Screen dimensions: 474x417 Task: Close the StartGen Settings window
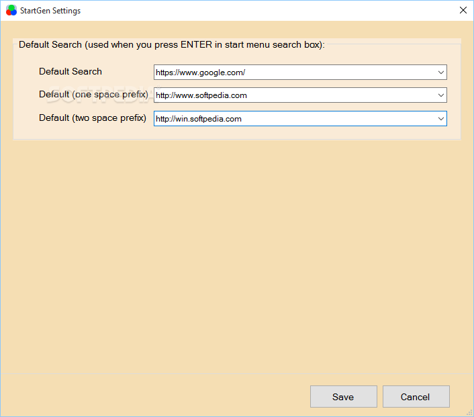tap(463, 10)
